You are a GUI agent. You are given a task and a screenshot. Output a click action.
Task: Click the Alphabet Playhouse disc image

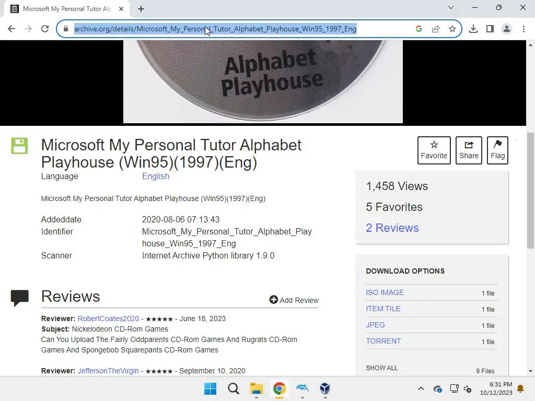[x=263, y=81]
